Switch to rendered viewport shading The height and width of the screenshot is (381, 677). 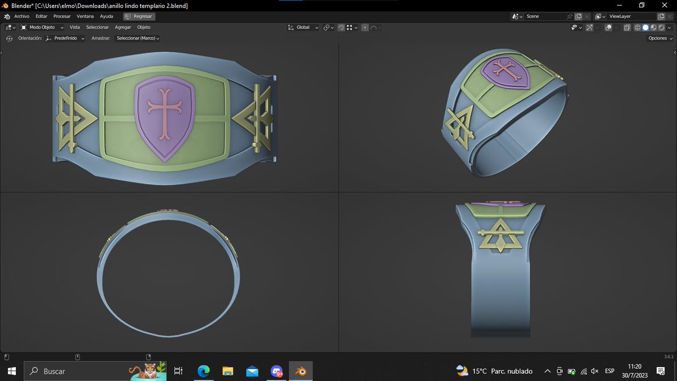(x=661, y=27)
